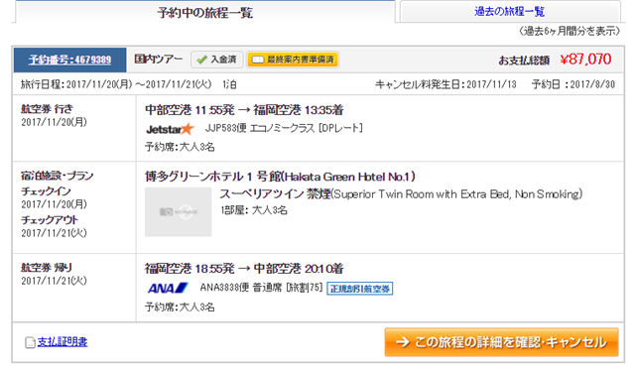Click the return flight 福岡空港 to 中部空港 heading
Viewport: 636px width, 369px height.
[244, 269]
